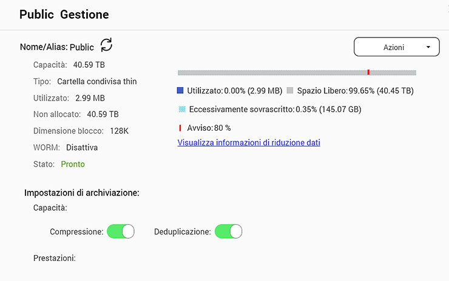Click the blue Utilizzato legend square
Viewport: 449px width, 281px height.
pyautogui.click(x=180, y=91)
